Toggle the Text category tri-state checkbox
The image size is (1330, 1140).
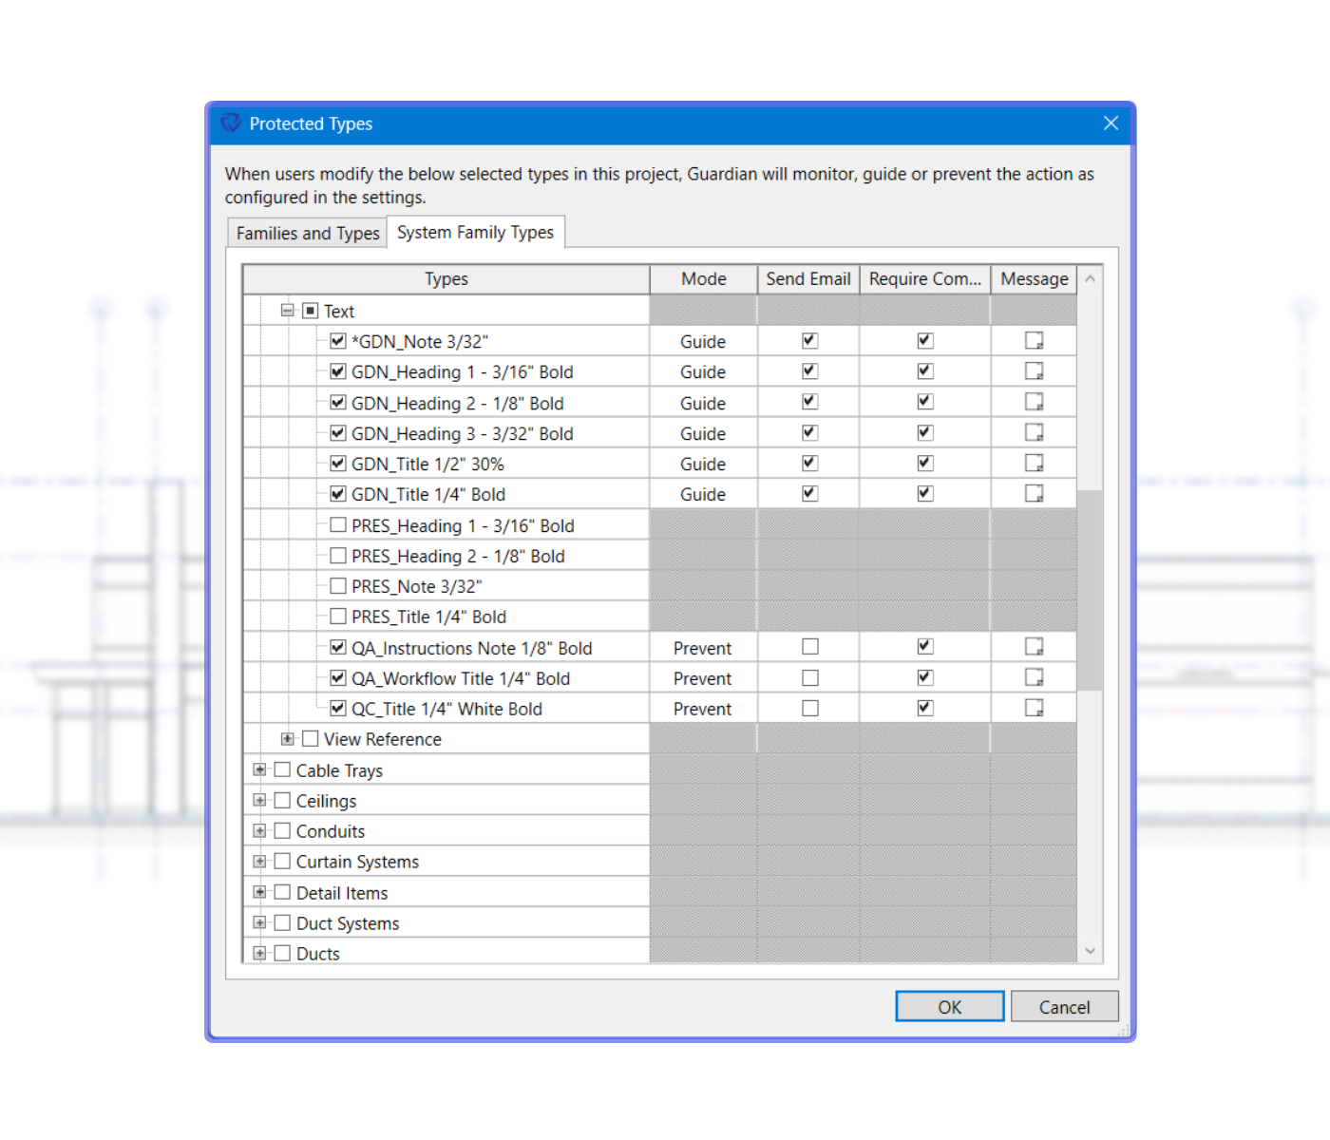pyautogui.click(x=310, y=311)
